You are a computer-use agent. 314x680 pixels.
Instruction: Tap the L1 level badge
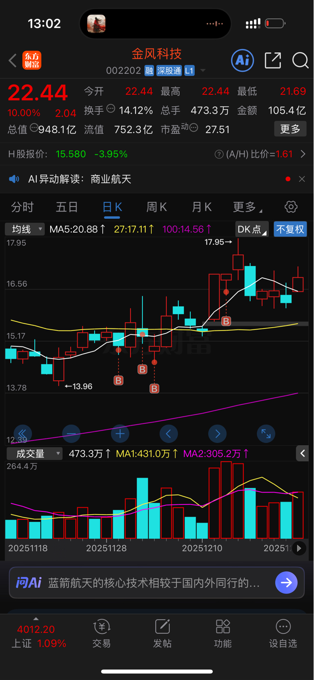pyautogui.click(x=189, y=71)
